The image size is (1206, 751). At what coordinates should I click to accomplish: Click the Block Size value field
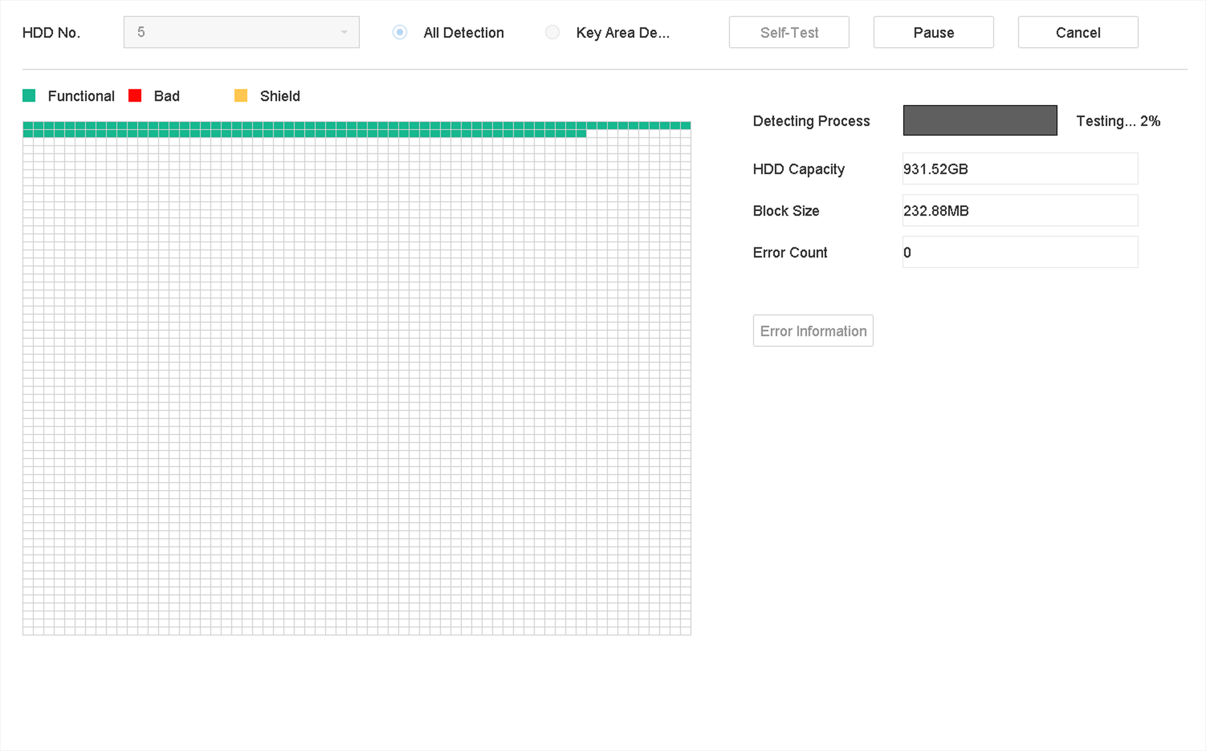[x=1019, y=210]
